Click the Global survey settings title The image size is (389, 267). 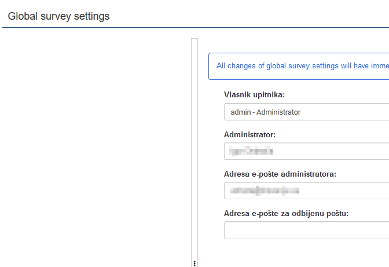[58, 16]
